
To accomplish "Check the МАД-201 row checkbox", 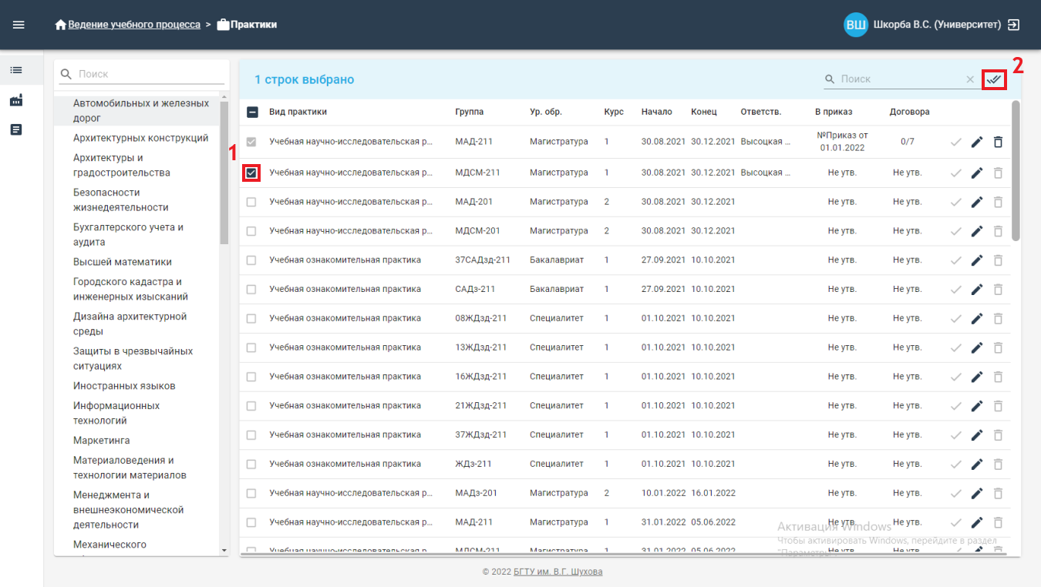I will [251, 202].
